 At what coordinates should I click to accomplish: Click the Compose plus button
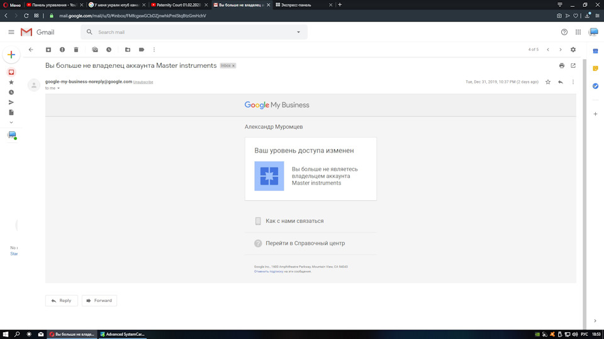click(x=11, y=55)
